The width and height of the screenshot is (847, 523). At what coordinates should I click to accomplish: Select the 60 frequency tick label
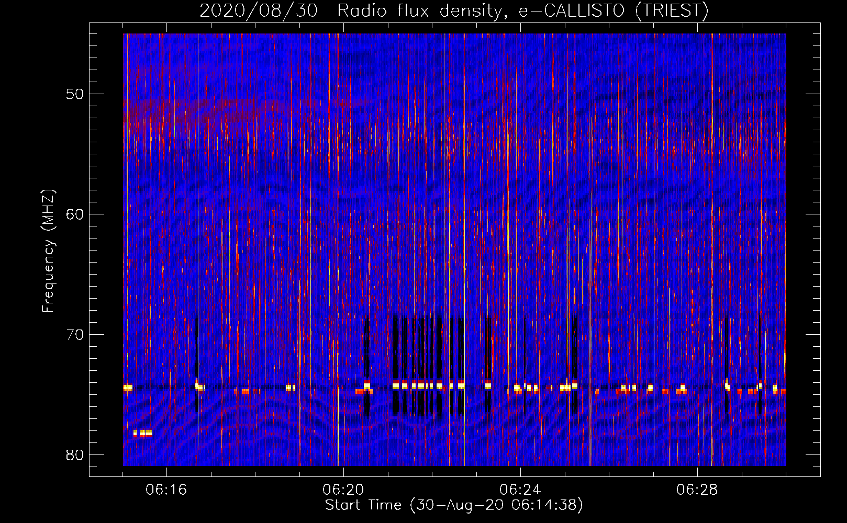tap(75, 214)
